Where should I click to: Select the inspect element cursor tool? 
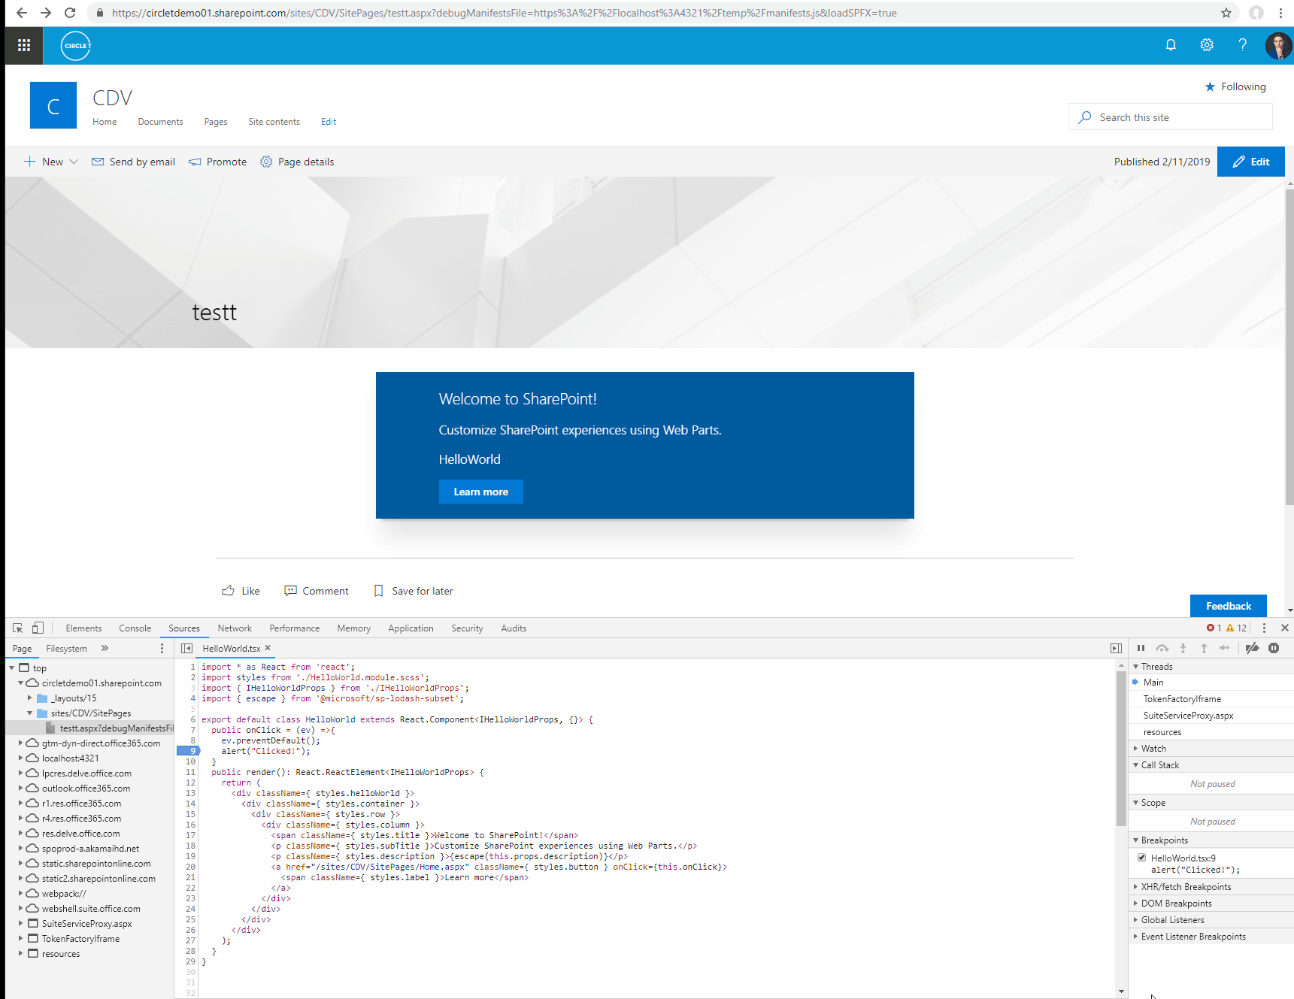pyautogui.click(x=17, y=628)
